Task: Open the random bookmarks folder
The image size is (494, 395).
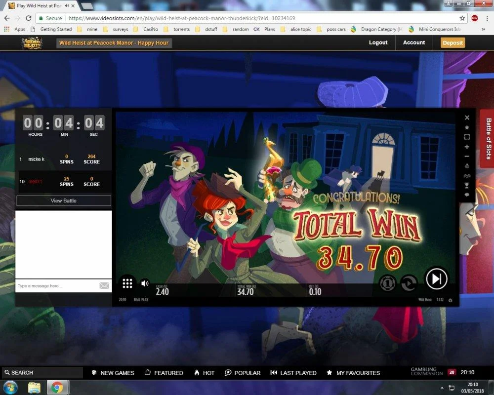Action: point(236,29)
